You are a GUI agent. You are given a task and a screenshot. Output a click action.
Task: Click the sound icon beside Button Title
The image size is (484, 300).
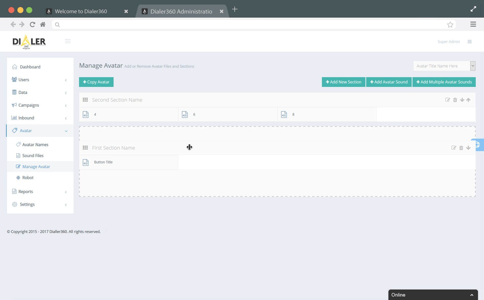pos(85,162)
